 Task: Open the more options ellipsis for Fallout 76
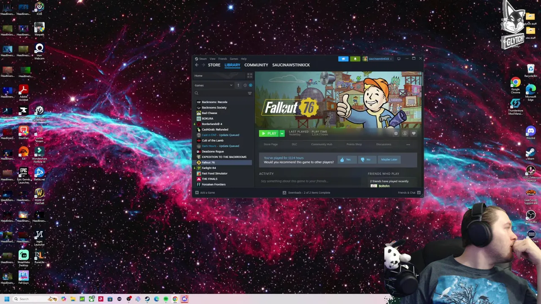click(408, 144)
